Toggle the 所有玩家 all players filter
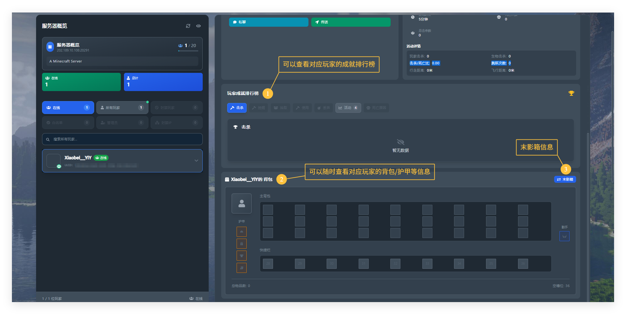 (x=122, y=108)
